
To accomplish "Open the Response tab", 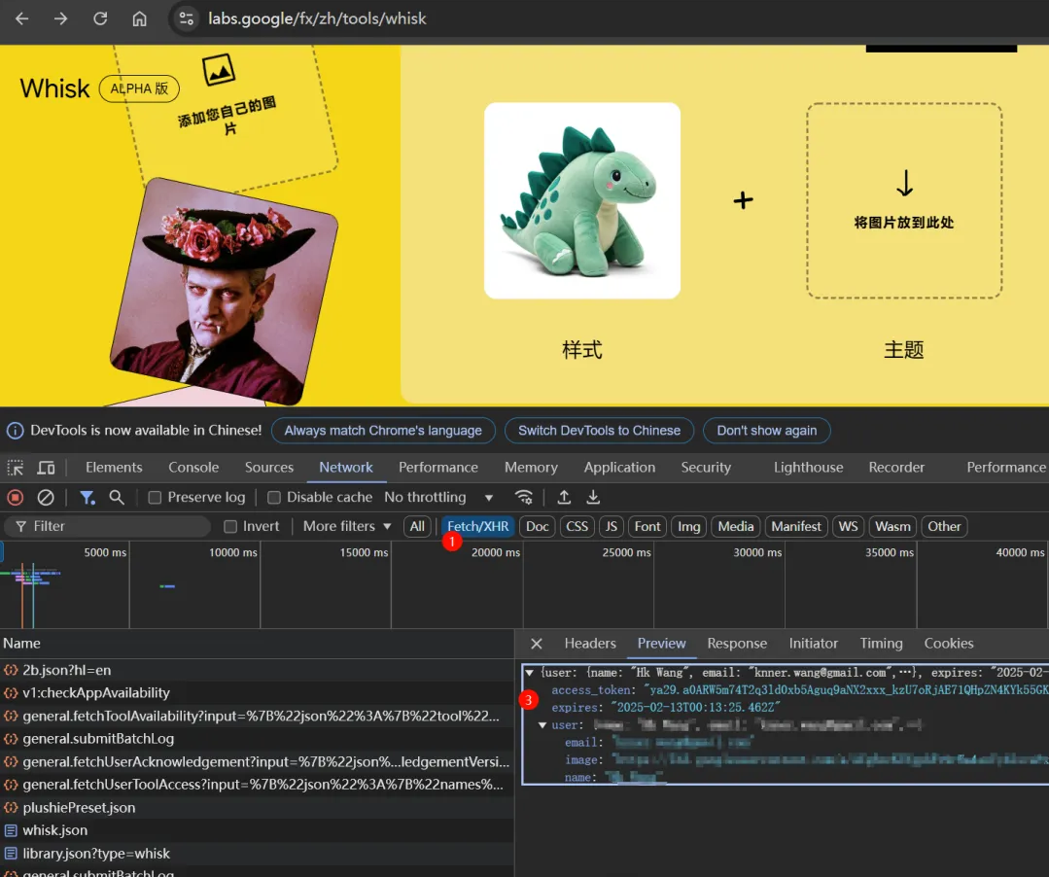I will [x=737, y=643].
